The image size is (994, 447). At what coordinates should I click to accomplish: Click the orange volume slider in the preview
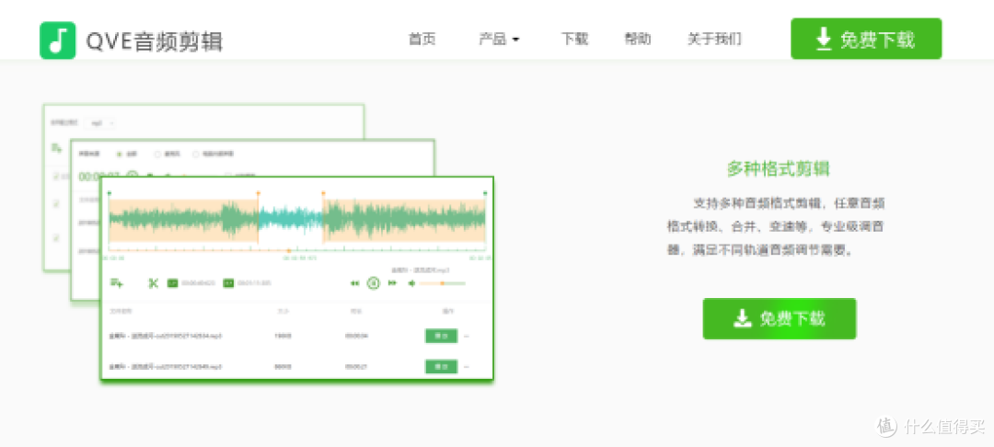[x=443, y=283]
